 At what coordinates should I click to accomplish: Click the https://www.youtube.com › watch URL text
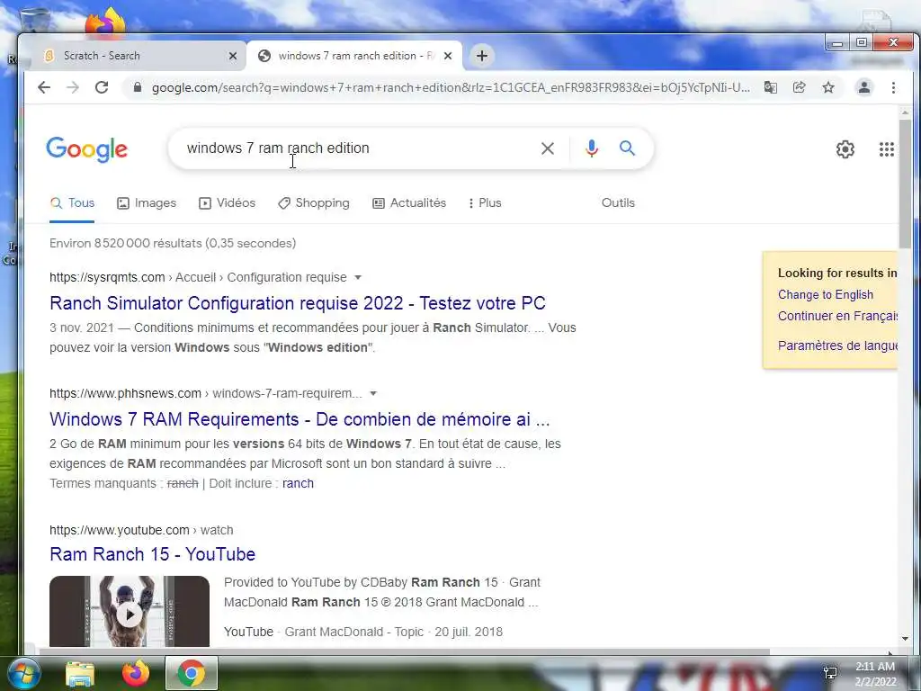pos(141,530)
